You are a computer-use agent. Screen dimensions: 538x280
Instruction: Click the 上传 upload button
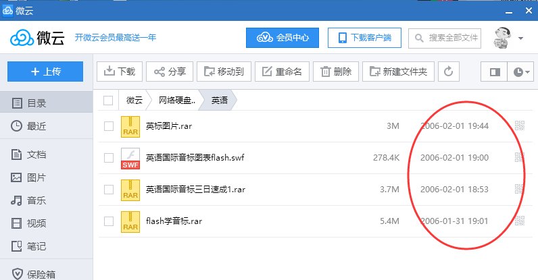(x=45, y=72)
